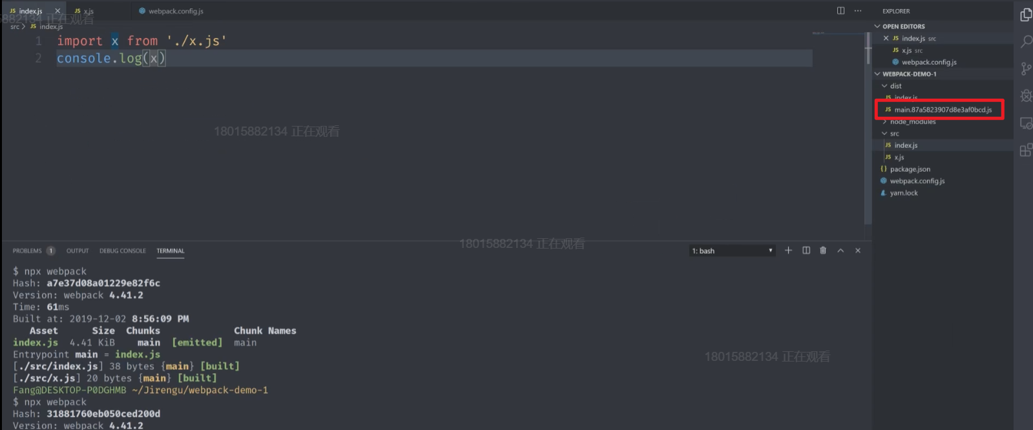1033x430 pixels.
Task: Open the PROBLEMS panel tab
Action: (x=34, y=251)
